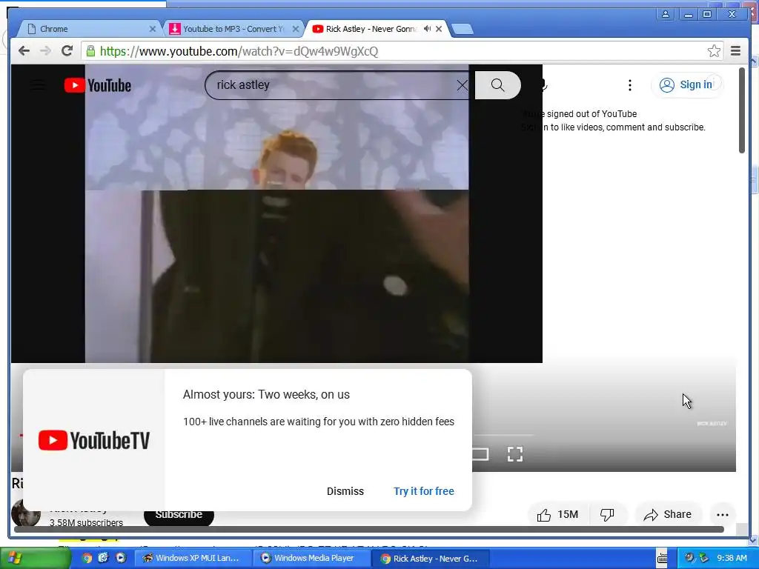This screenshot has height=569, width=759.
Task: Go back using Chrome's back arrow
Action: pos(24,51)
